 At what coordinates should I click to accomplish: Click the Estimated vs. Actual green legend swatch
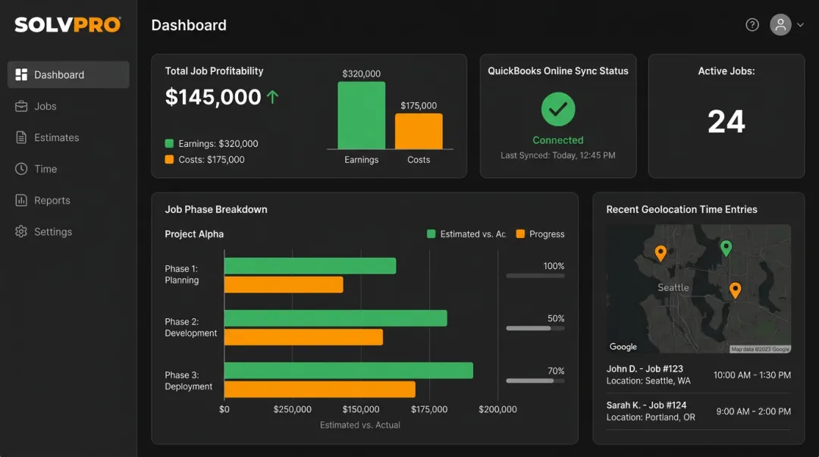(x=431, y=234)
